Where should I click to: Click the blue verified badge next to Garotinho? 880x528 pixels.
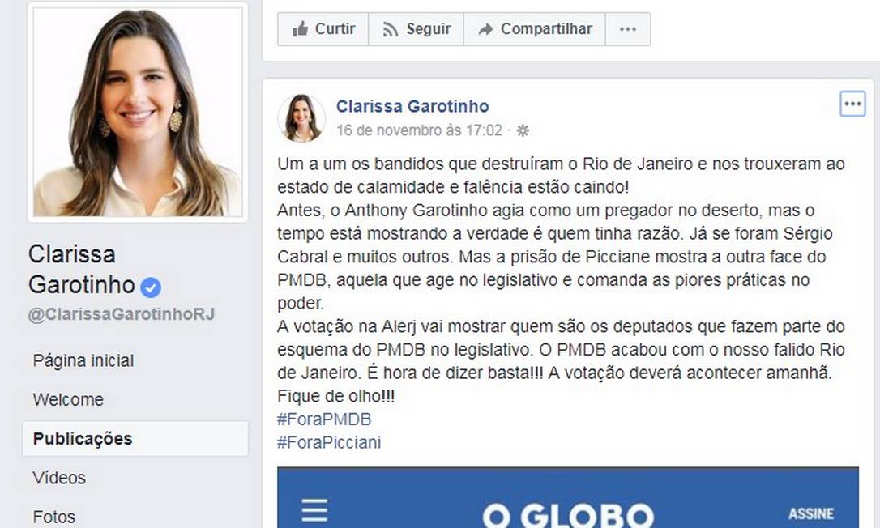point(151,287)
